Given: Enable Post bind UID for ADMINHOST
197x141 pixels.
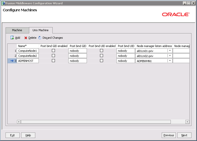Looking at the screenshot, I should point(102,61).
